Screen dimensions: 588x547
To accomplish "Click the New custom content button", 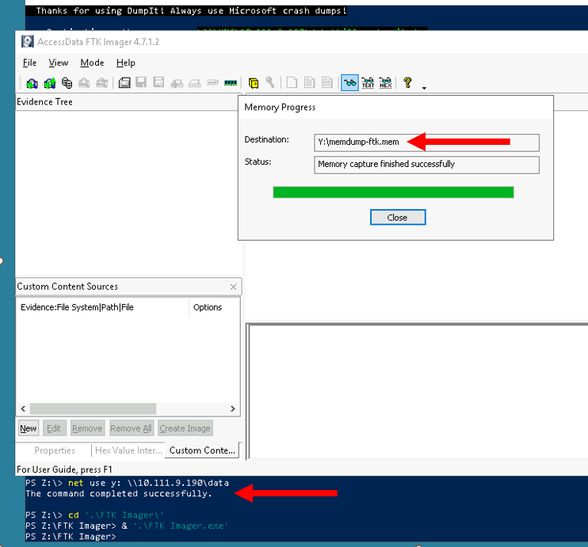I will pyautogui.click(x=29, y=428).
